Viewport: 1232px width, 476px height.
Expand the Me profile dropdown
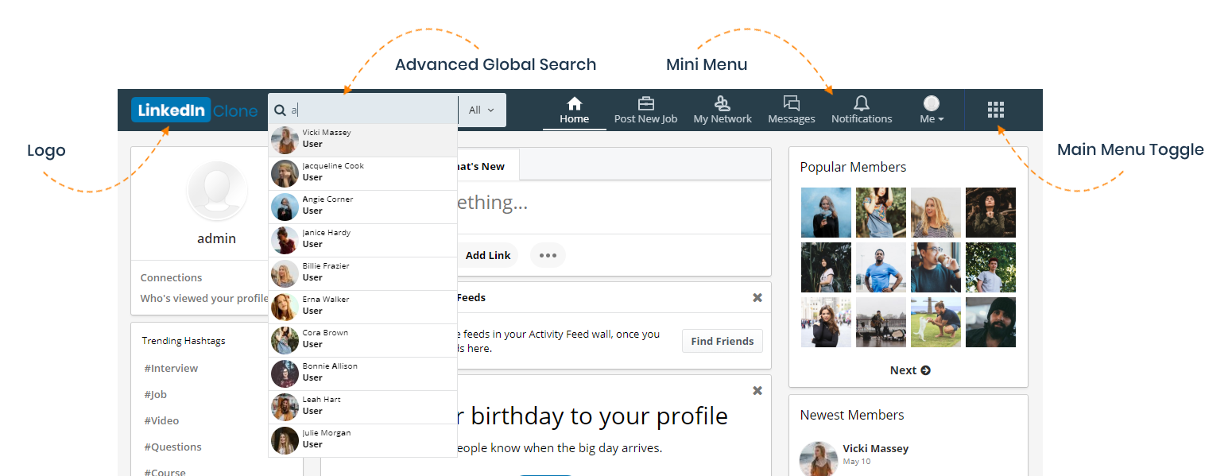[x=931, y=110]
